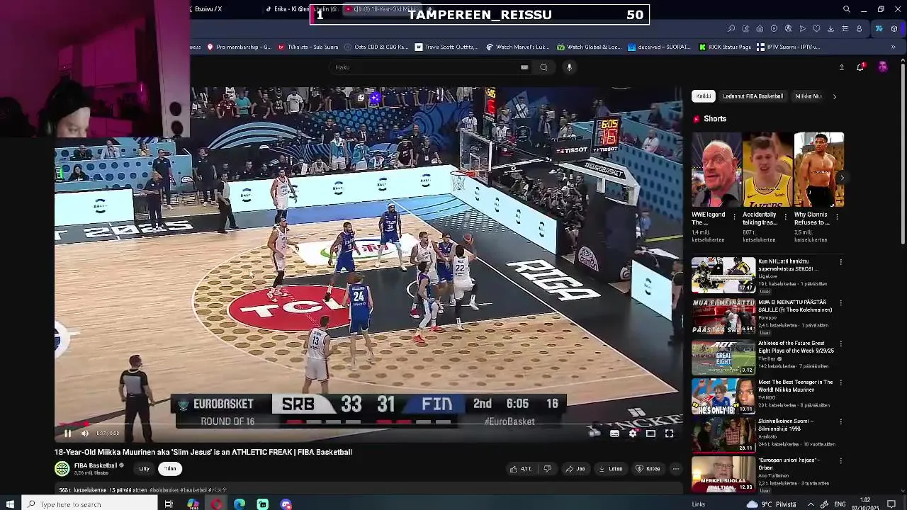
Task: Open FIBA Basketball channel name link
Action: (x=96, y=465)
